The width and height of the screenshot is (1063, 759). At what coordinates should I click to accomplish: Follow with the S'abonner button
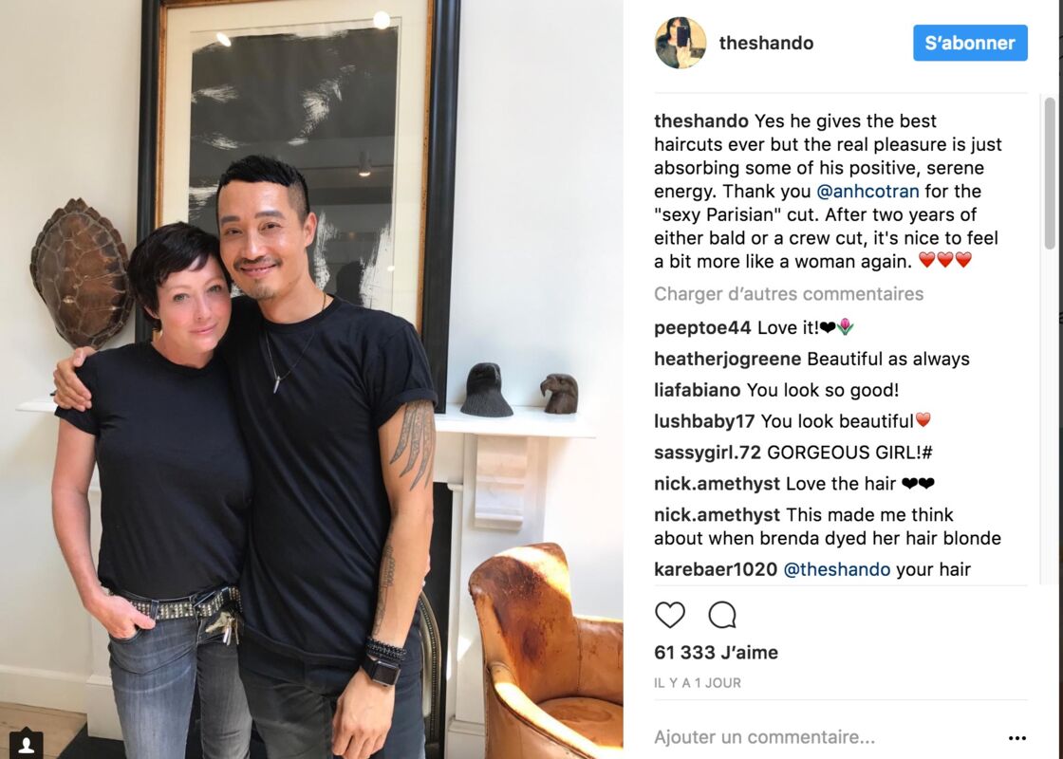tap(970, 43)
